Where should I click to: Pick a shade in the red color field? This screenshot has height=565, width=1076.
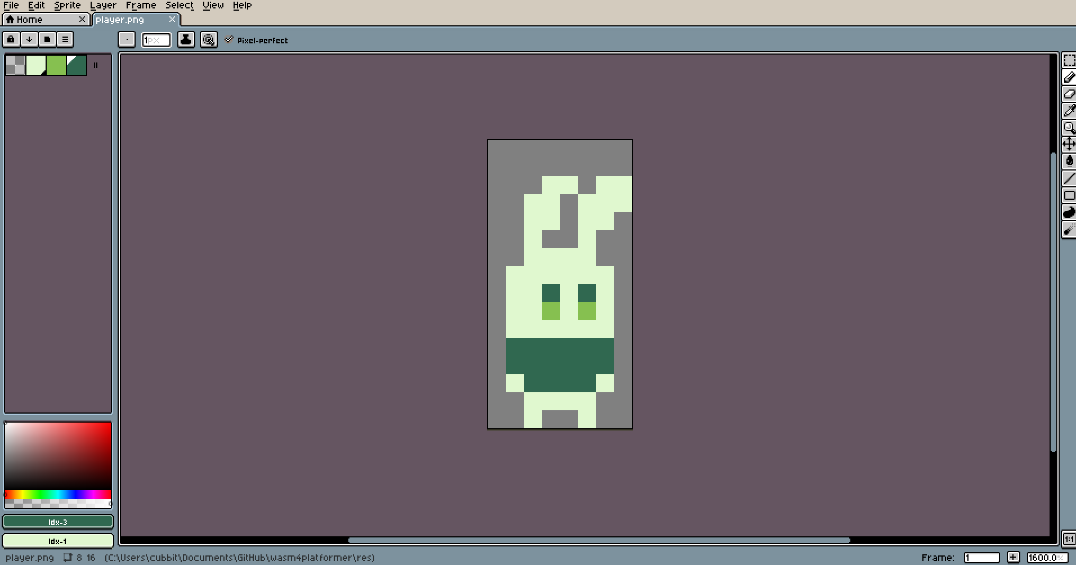58,456
